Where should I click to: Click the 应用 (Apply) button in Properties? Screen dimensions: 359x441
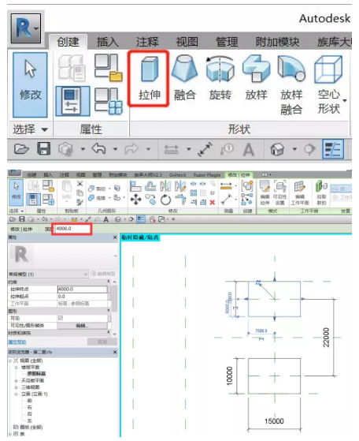coord(102,342)
